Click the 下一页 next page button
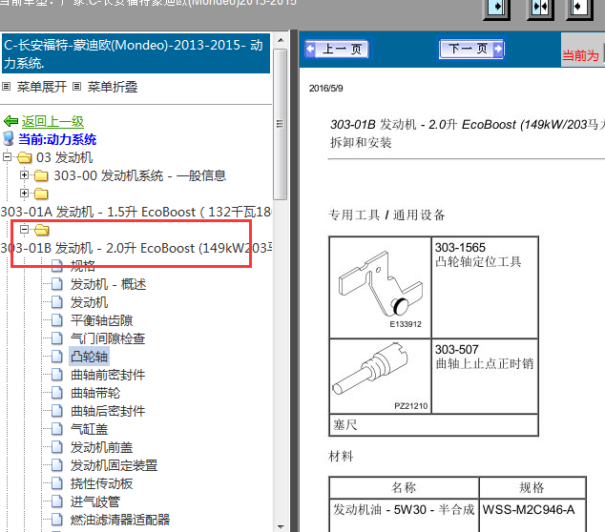This screenshot has height=532, width=605. click(x=470, y=49)
